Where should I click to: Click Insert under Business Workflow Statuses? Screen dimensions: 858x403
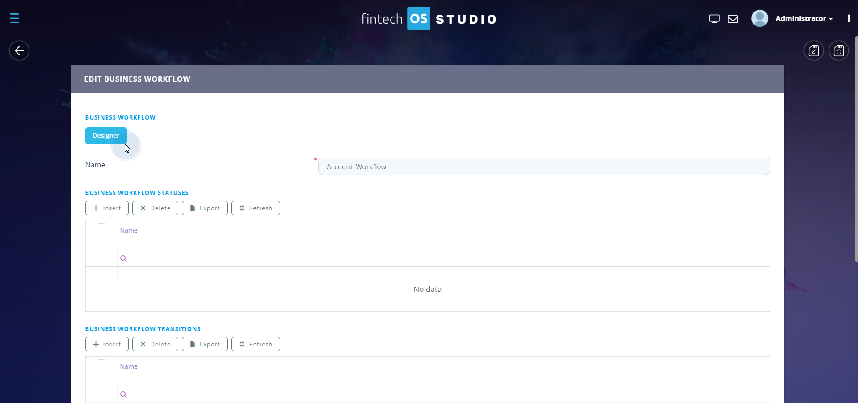[106, 208]
